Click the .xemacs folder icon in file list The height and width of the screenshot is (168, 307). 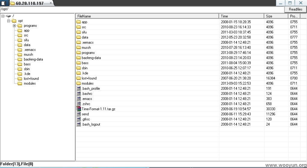tap(79, 42)
